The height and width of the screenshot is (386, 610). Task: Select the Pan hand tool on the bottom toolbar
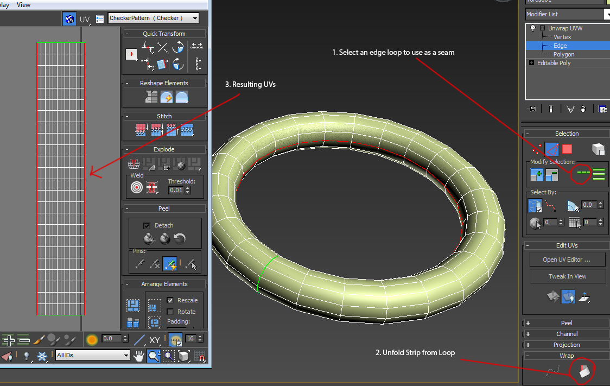pyautogui.click(x=139, y=356)
